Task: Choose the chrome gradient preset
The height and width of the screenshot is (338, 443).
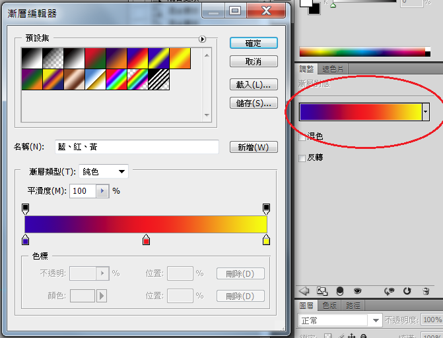Action: pos(96,80)
